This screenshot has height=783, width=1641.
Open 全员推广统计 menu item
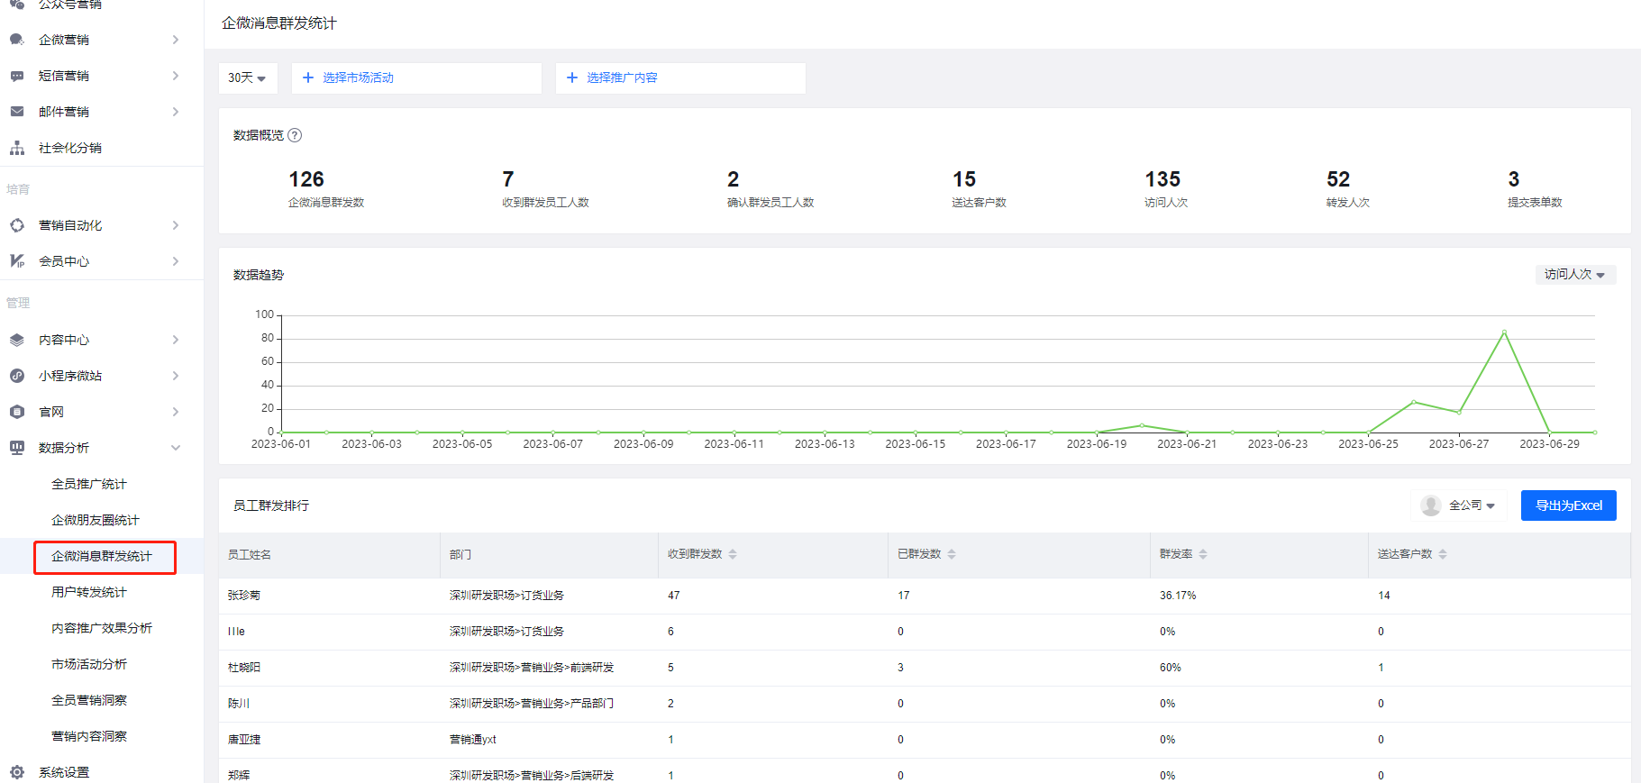tap(89, 484)
